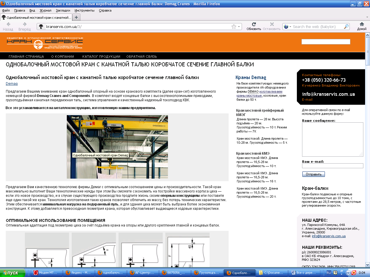Click the Кран мостовой грейферный КМЭГ heading

coord(260,113)
